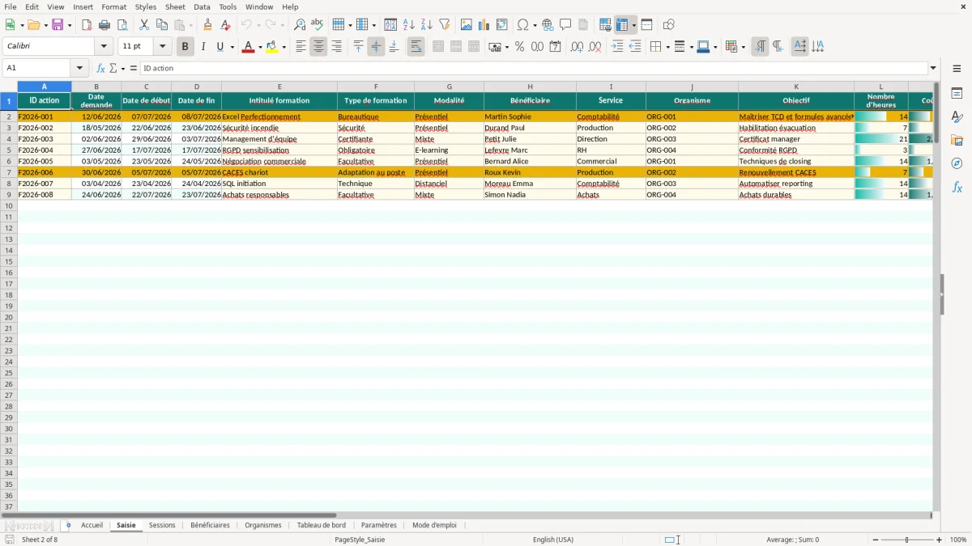The width and height of the screenshot is (972, 546).
Task: Toggle Center Vertically alignment
Action: (x=376, y=47)
